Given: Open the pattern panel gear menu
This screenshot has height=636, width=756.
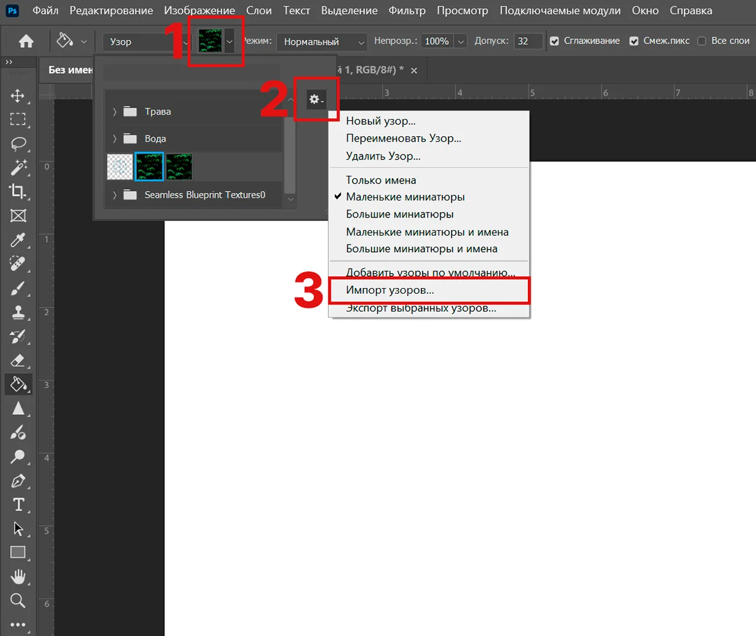Looking at the screenshot, I should [316, 100].
